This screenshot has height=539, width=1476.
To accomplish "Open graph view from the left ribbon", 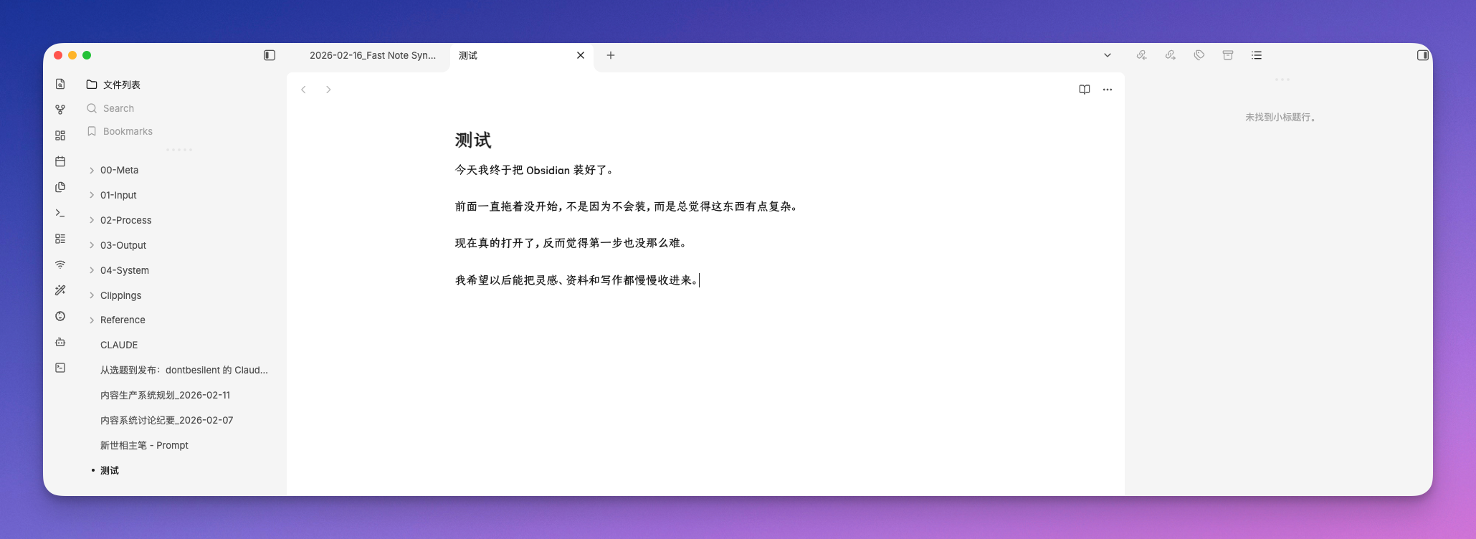I will pyautogui.click(x=60, y=110).
